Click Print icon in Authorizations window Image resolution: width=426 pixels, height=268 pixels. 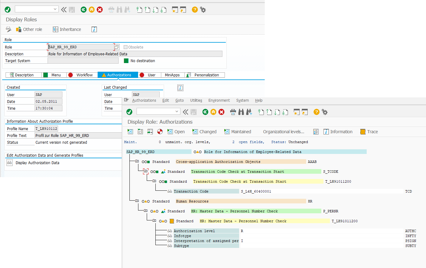[233, 112]
